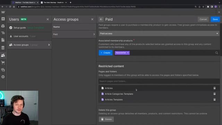The width and height of the screenshot is (222, 125).
Task: Switch to The Daily Standup tab
Action: 53,2
